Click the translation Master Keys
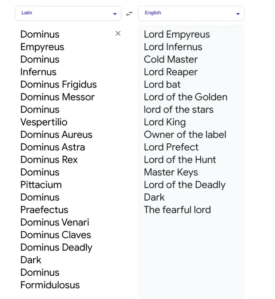The height and width of the screenshot is (299, 275). click(x=171, y=172)
